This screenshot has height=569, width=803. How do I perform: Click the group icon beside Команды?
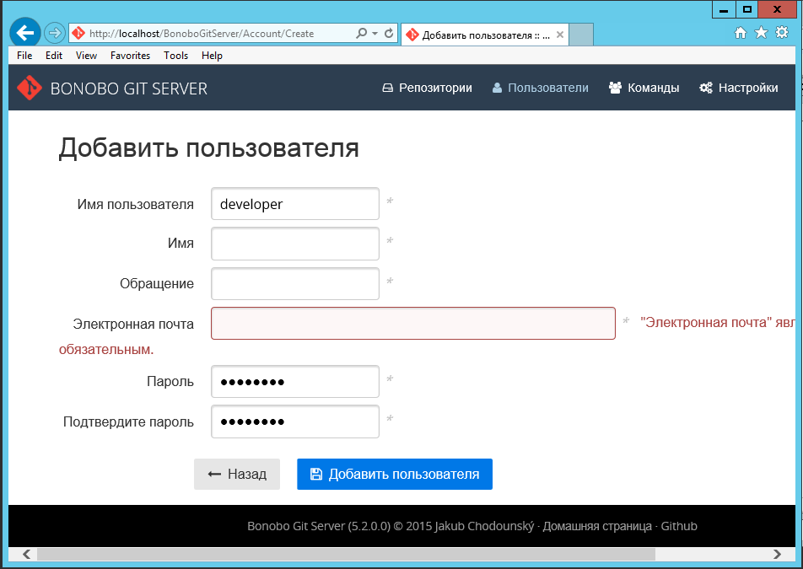[x=615, y=88]
